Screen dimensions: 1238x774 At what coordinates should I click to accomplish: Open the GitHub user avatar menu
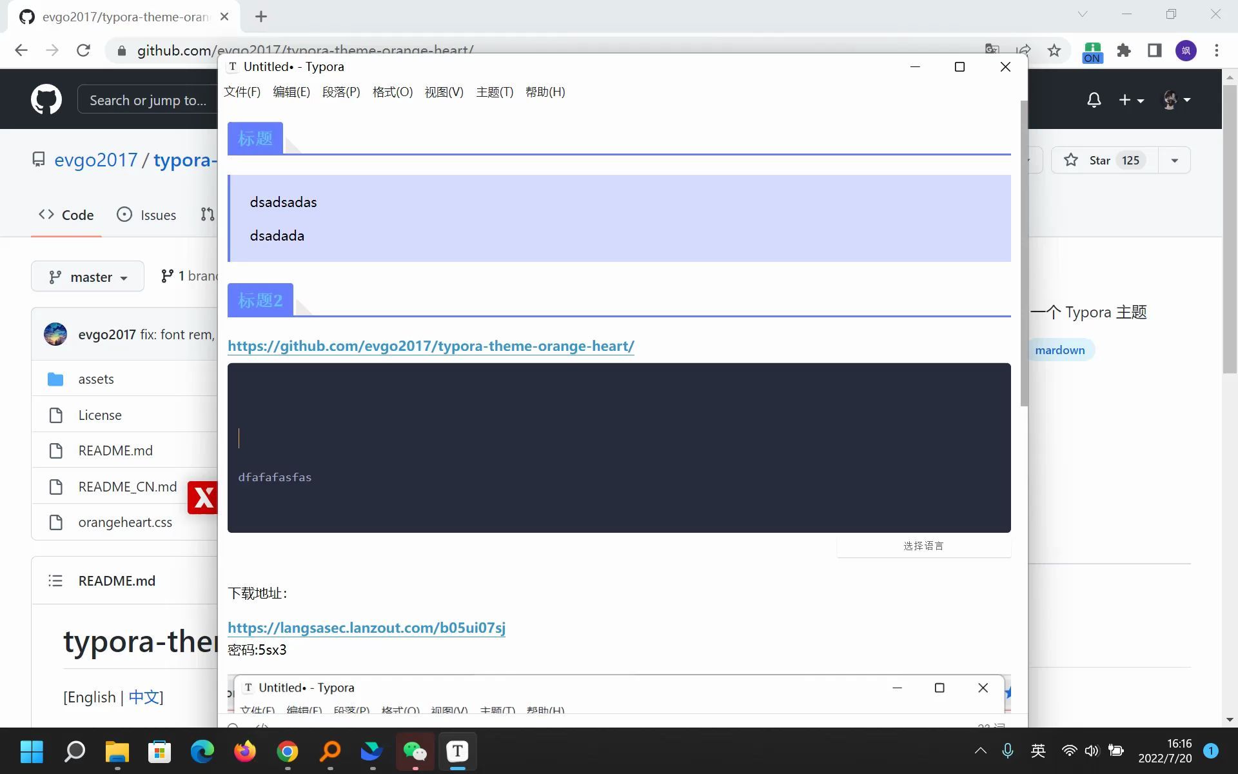coord(1176,100)
